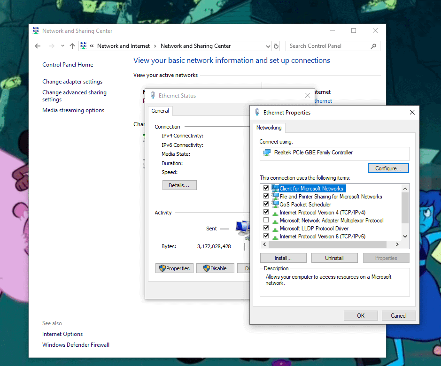Click the Client for Microsoft Networks icon
Screen dimensions: 441x366
(x=275, y=188)
